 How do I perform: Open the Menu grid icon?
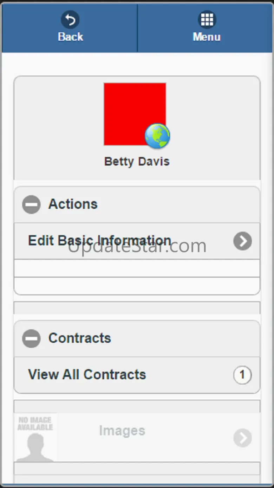point(207,20)
